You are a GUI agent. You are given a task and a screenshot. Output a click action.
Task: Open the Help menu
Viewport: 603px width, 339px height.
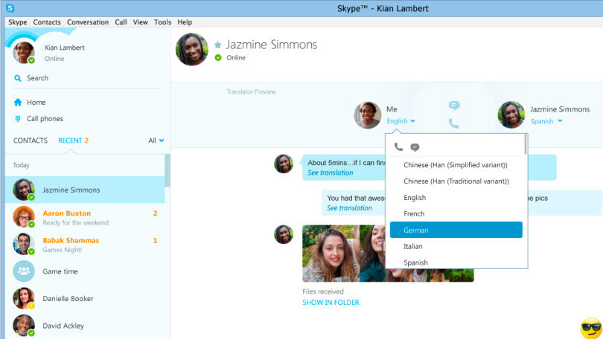point(185,22)
